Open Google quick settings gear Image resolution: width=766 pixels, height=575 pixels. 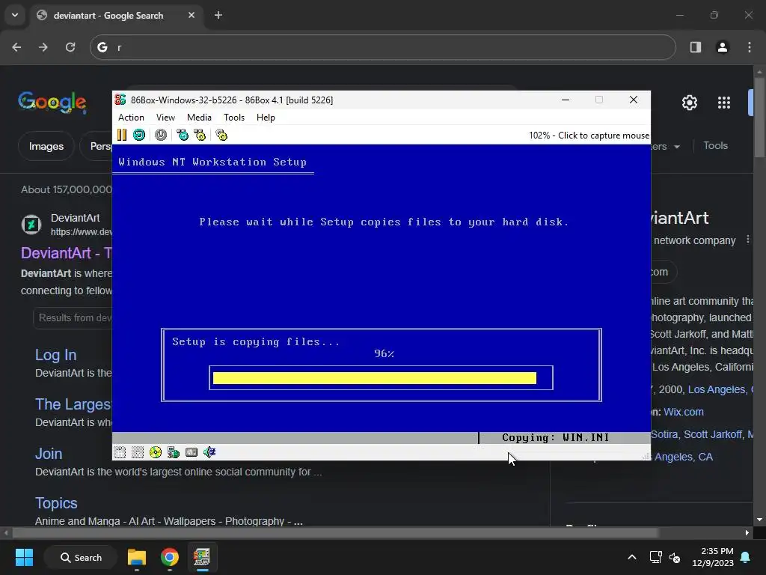click(690, 103)
